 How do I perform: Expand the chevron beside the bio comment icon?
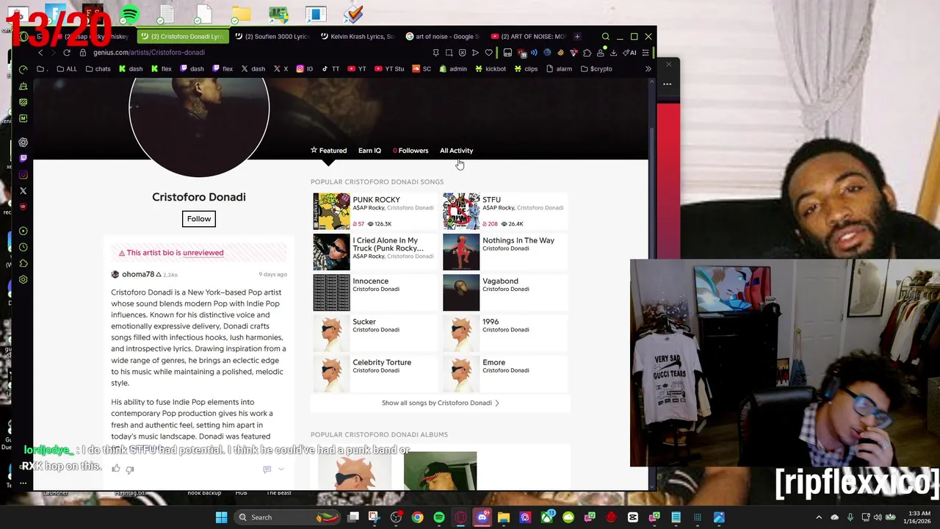(281, 469)
